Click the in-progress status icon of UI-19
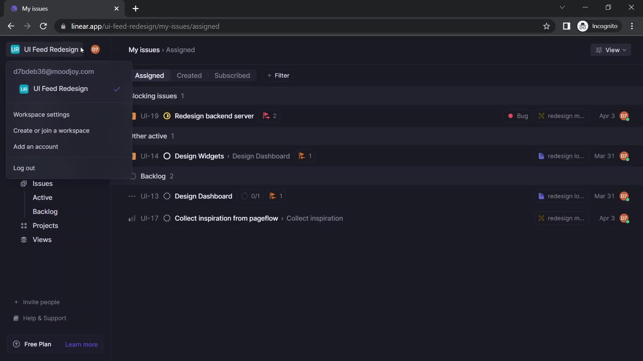 click(x=167, y=116)
